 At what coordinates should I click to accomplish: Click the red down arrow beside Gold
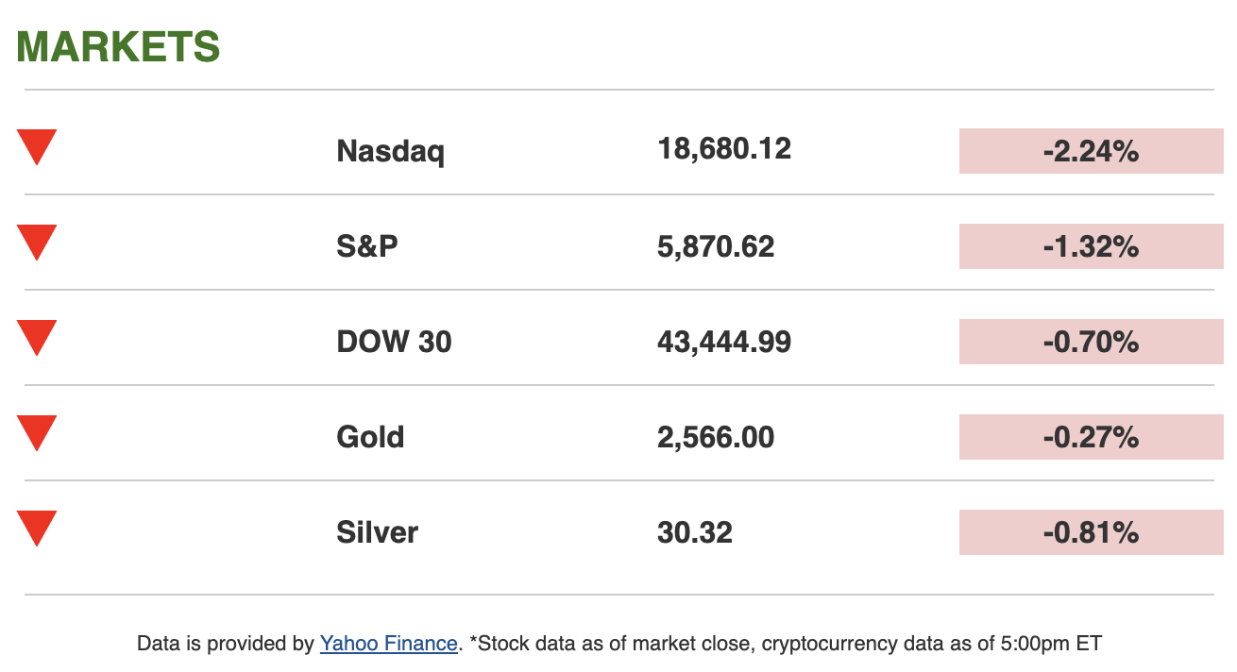[x=37, y=433]
